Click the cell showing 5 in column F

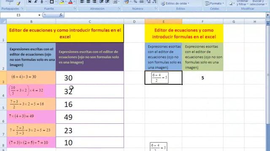[x=202, y=78]
